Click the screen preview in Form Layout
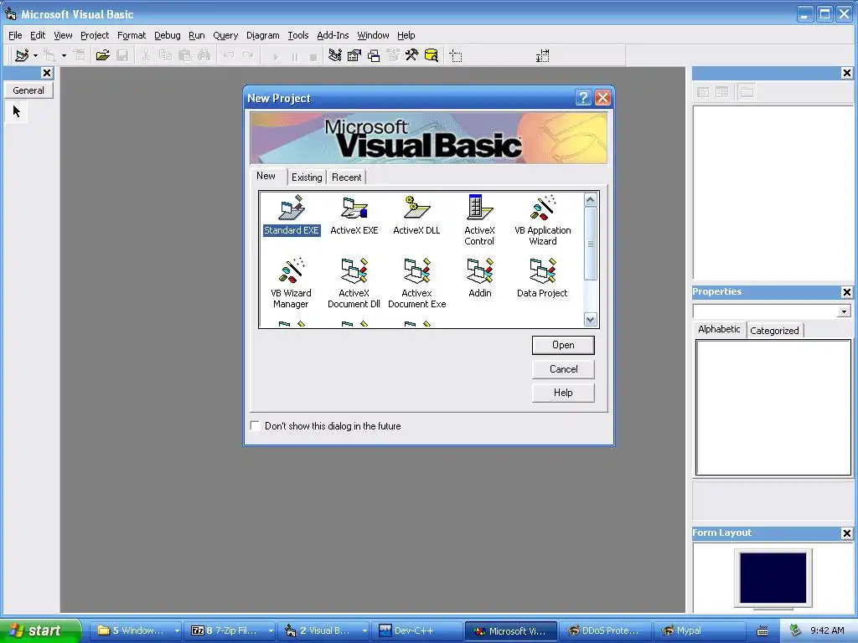 [773, 578]
